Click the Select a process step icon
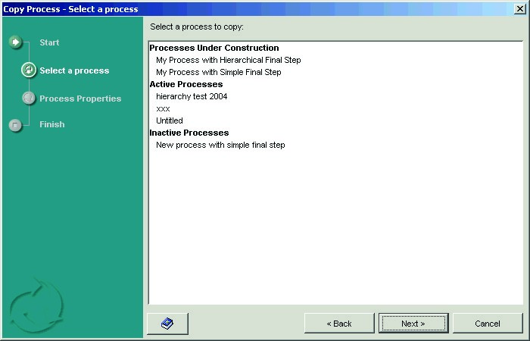Image resolution: width=530 pixels, height=341 pixels. pyautogui.click(x=29, y=70)
